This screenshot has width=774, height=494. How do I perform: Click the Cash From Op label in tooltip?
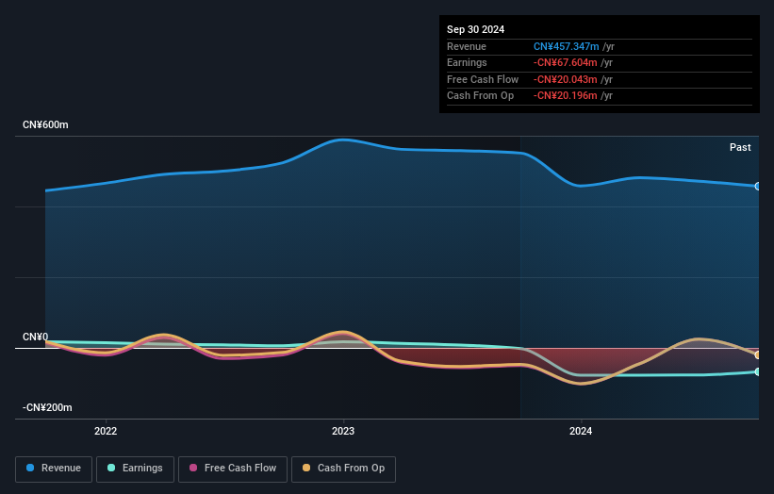click(x=480, y=96)
